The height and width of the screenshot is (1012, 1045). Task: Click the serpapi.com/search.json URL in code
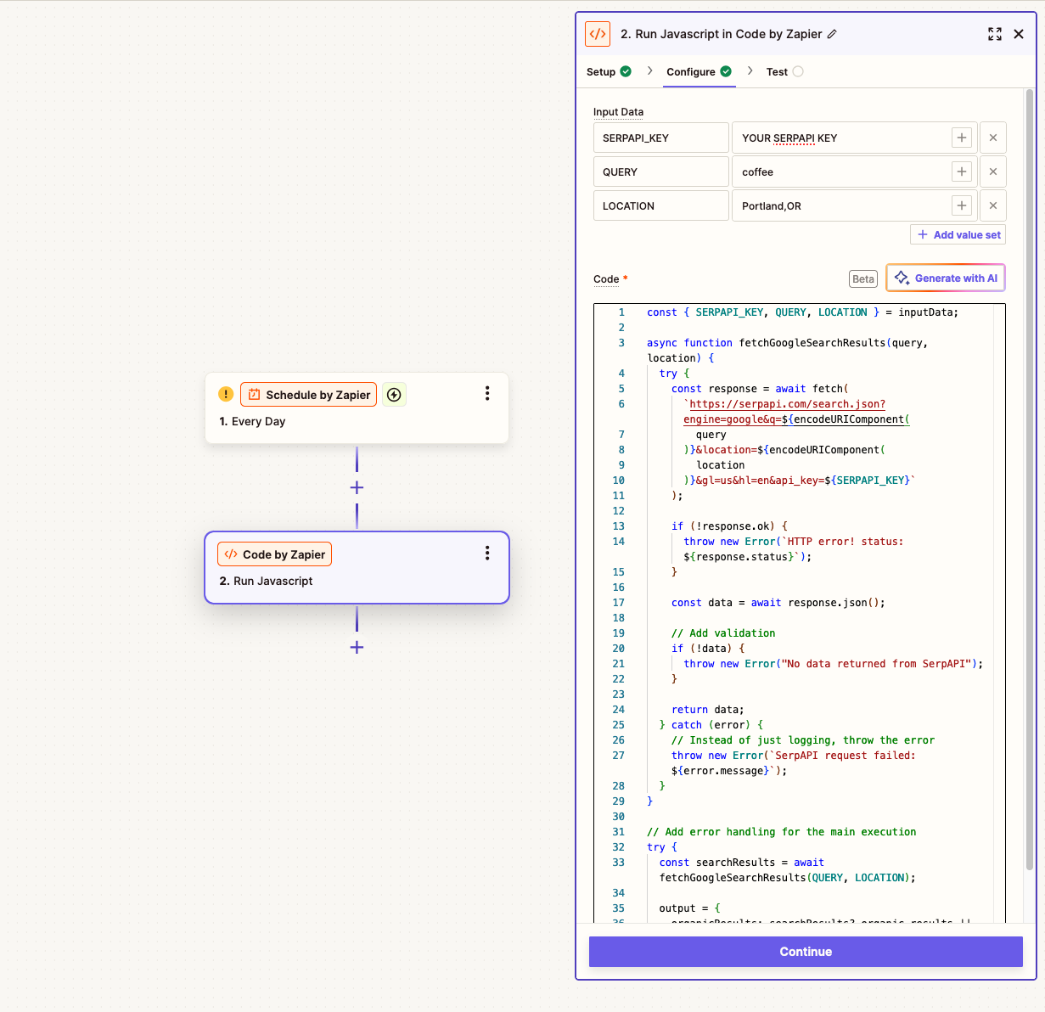click(787, 404)
